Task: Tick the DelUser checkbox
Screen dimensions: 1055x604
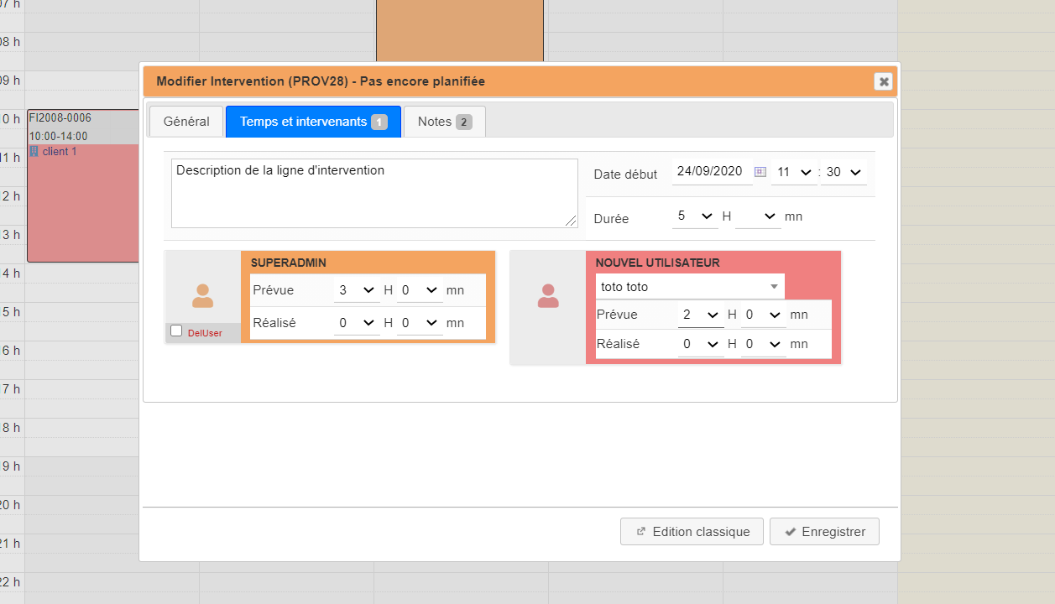Action: tap(176, 331)
